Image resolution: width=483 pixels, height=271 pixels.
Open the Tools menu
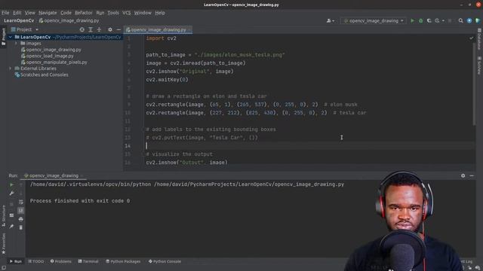tap(113, 13)
